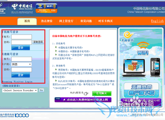This screenshot has width=165, height=120.
Task: Click the arrow bullet before WiFi时长卡帐号
Action: tap(56, 81)
